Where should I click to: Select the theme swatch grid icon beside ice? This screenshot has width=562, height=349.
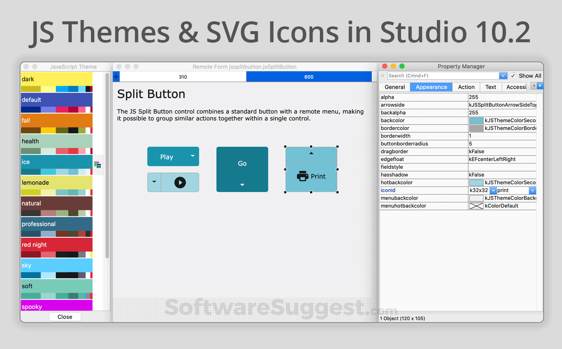pos(97,164)
